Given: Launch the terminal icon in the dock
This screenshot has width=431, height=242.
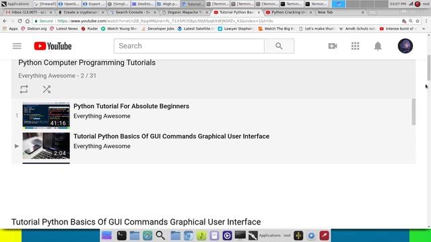Looking at the screenshot, I should point(121,235).
